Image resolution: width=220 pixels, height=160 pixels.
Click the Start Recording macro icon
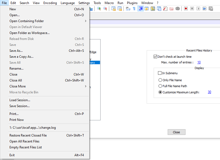point(186,9)
